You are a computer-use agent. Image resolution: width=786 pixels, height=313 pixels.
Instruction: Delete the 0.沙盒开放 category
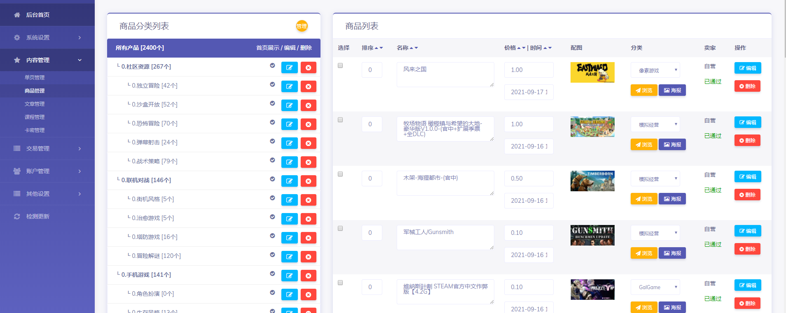308,105
